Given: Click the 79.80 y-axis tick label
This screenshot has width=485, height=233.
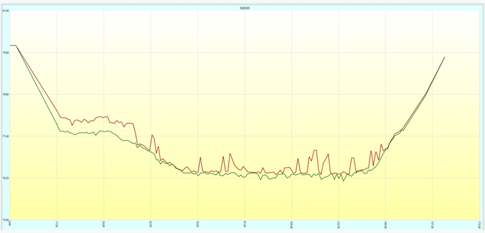Looking at the screenshot, I should pos(6,53).
